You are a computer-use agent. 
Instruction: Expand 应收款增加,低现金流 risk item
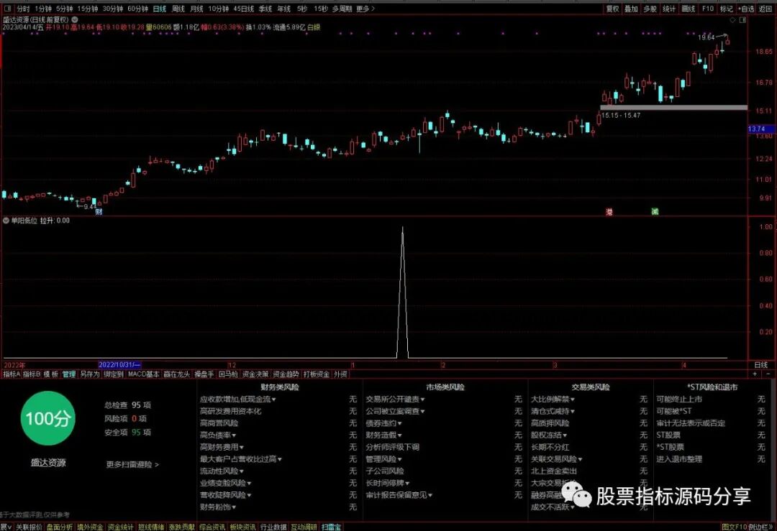238,400
